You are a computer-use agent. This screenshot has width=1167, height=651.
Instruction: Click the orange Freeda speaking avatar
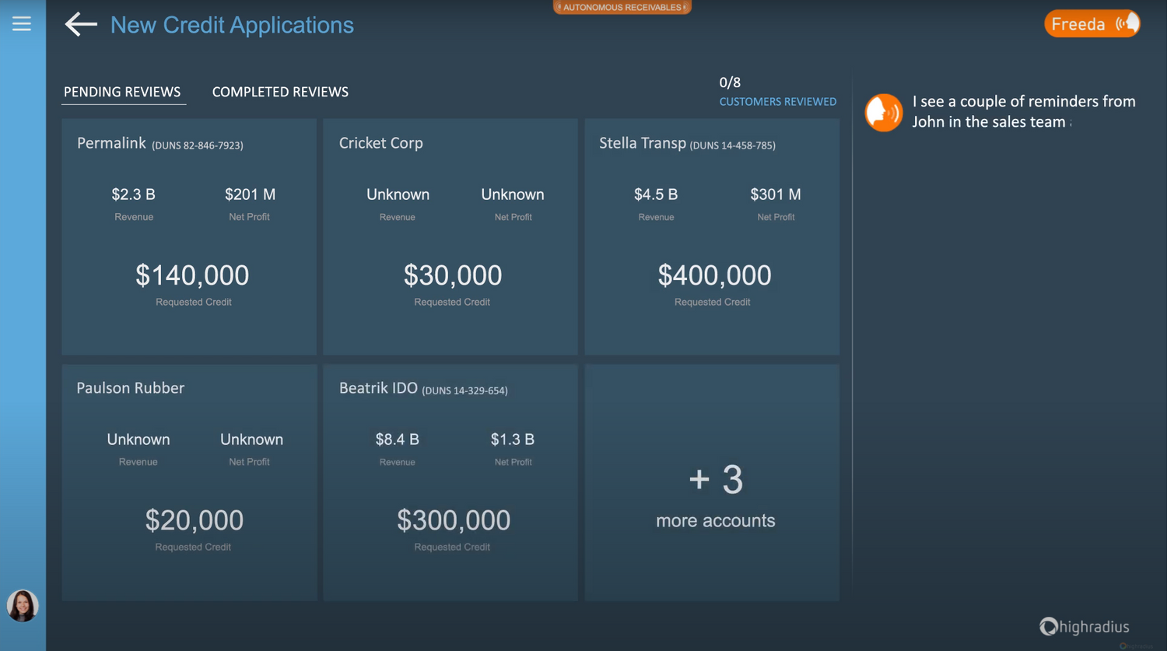[884, 112]
